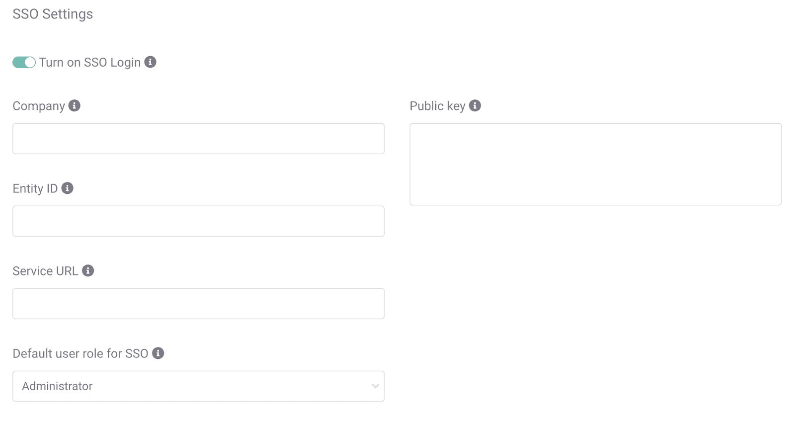The width and height of the screenshot is (795, 422).
Task: Click info icon for Default user role
Action: tap(158, 353)
